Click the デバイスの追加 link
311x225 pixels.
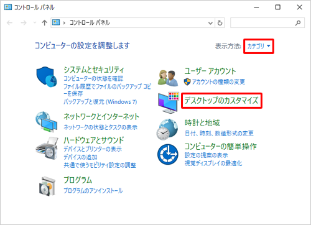tap(80, 157)
